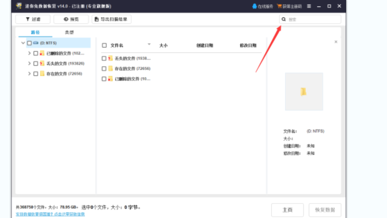Click the app logo at top left
Screen dimensions: 387x218
(x=18, y=6)
